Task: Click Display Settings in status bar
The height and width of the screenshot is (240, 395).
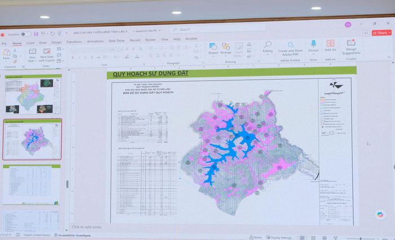Action: tap(279, 237)
